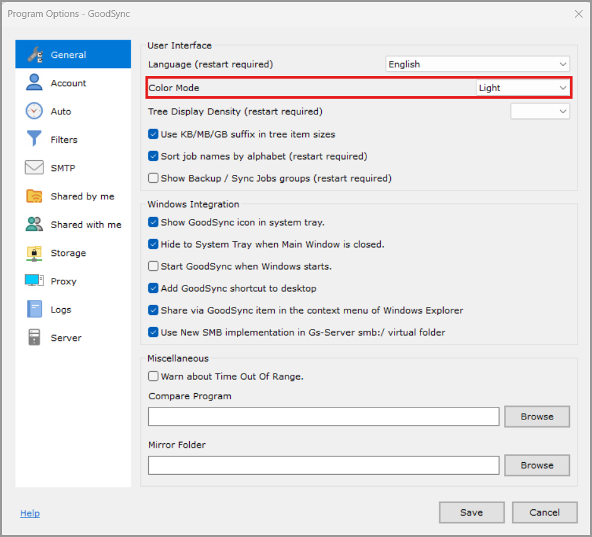Toggle Share via GoodSync context menu item
This screenshot has width=592, height=537.
153,310
